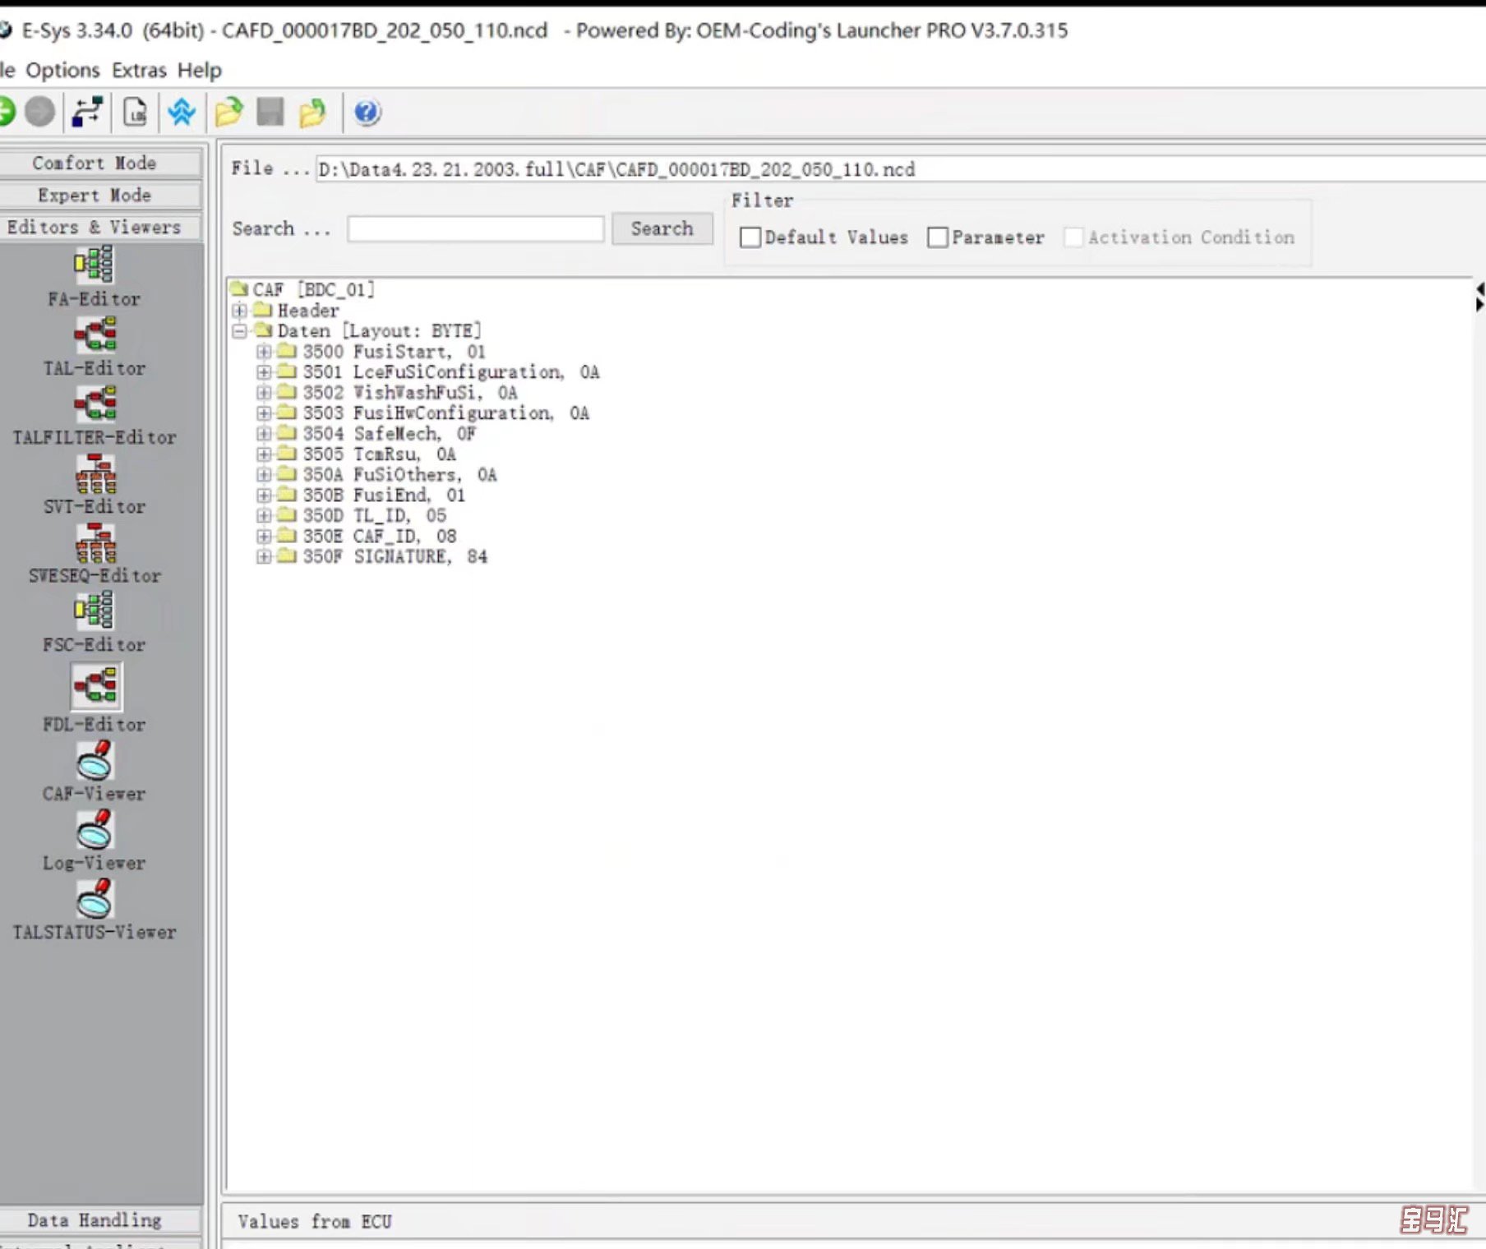Toggle the Default Values filter checkbox
The height and width of the screenshot is (1249, 1486).
[x=750, y=237]
